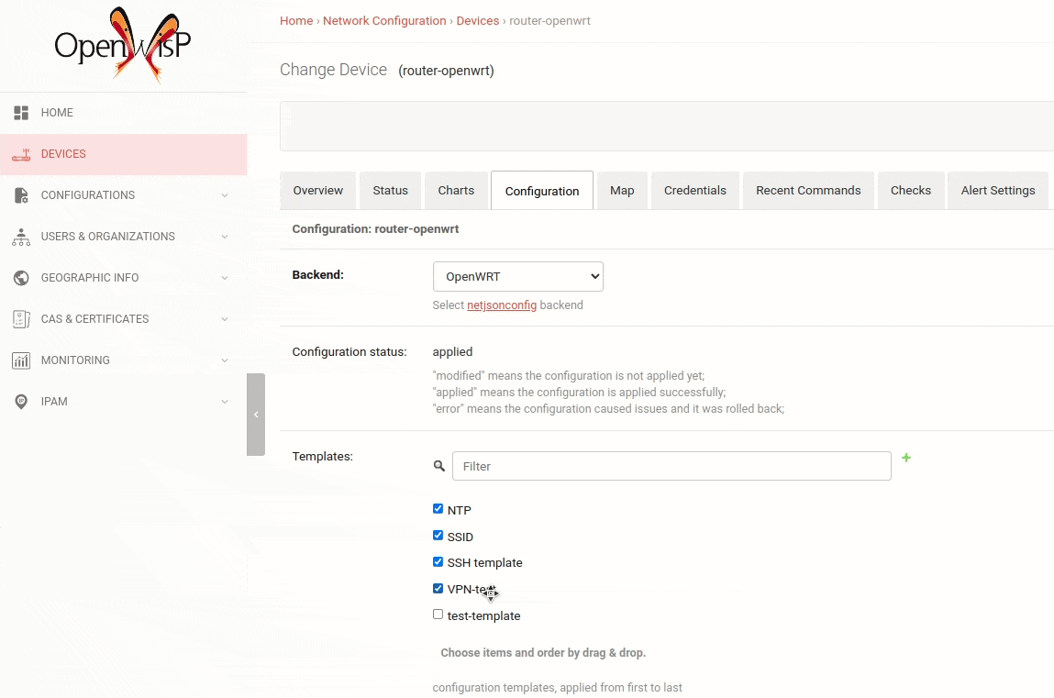Select the USERS & ORGANIZATIONS people icon
Image resolution: width=1054 pixels, height=698 pixels.
tap(21, 237)
